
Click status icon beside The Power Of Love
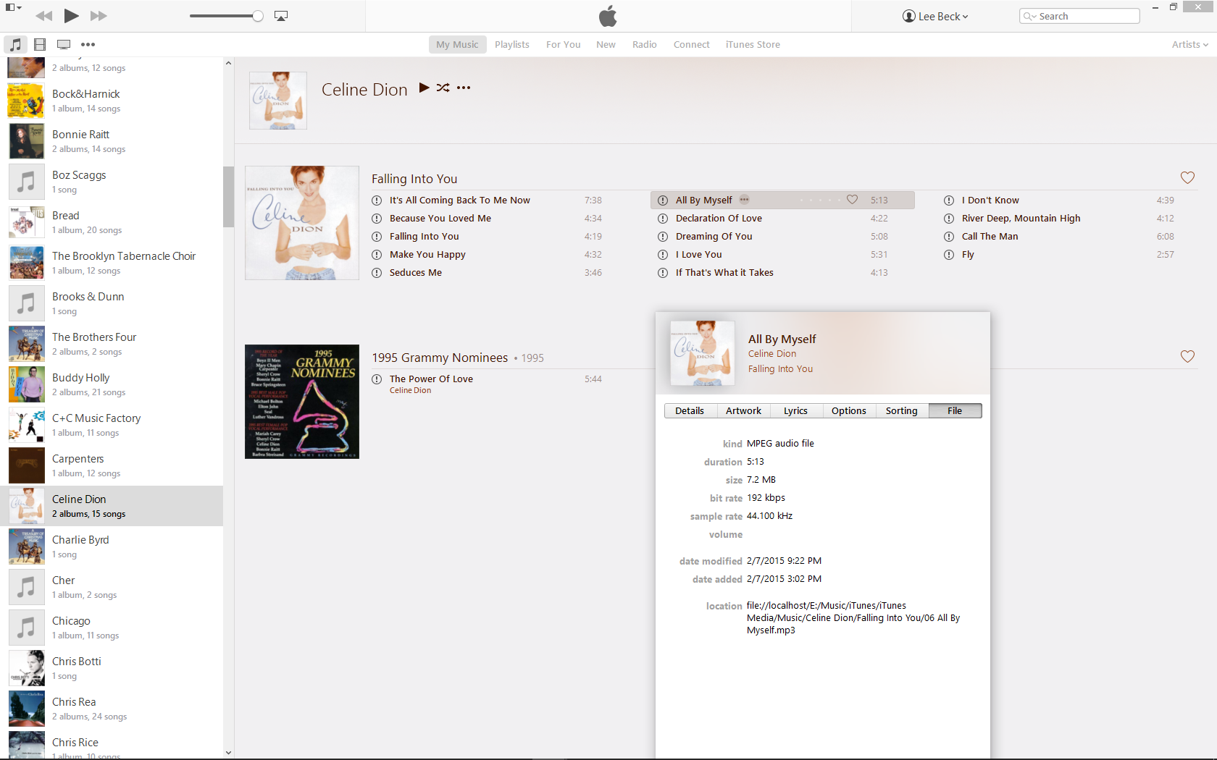click(377, 379)
